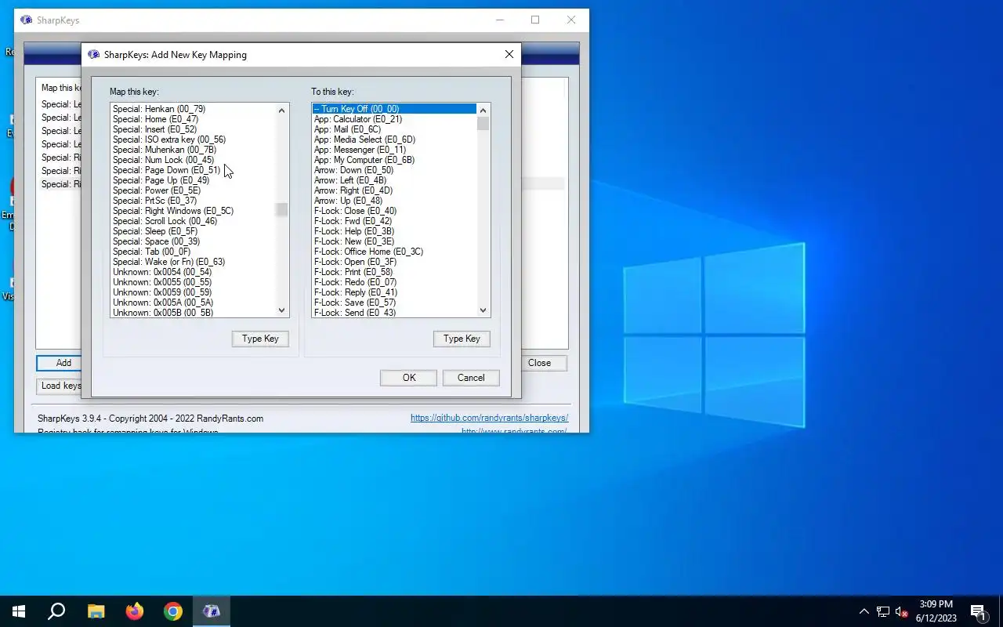The image size is (1003, 627).
Task: Select 'Arrow: Left (E0_4B)' entry
Action: pos(394,180)
